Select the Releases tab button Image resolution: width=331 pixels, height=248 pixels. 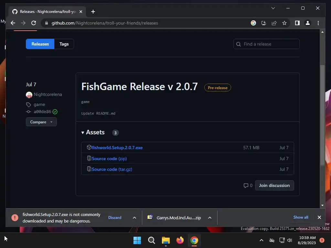click(x=40, y=44)
